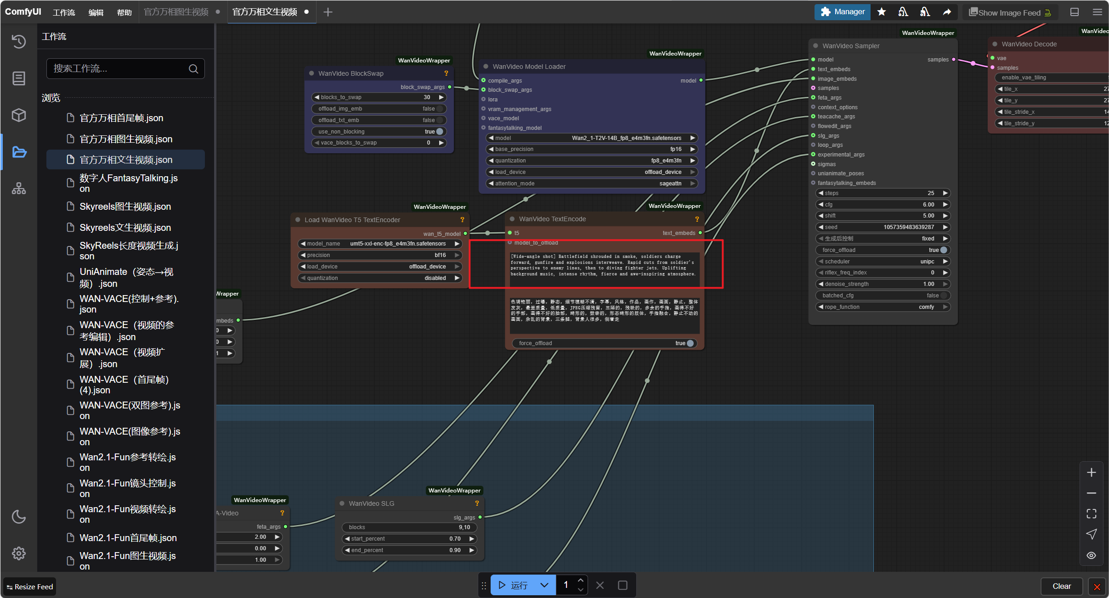Open model_name umt5-xxl-enc dropdown

click(379, 244)
